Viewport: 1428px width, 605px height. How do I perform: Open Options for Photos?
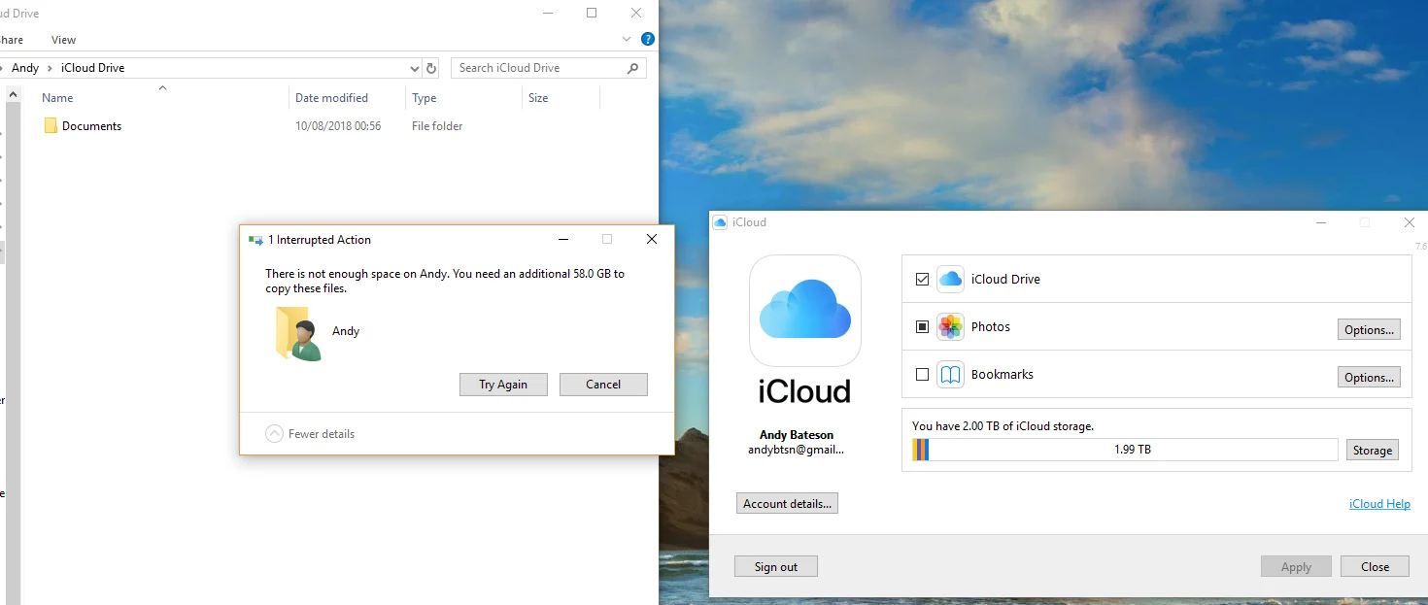pyautogui.click(x=1369, y=329)
